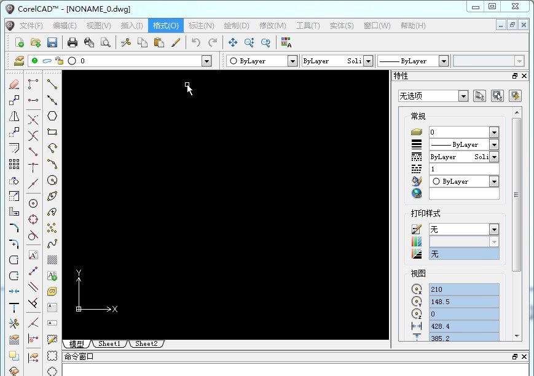The height and width of the screenshot is (376, 534).
Task: Toggle the layer freeze icon
Action: click(46, 61)
